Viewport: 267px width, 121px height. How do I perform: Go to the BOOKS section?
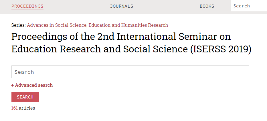[207, 6]
